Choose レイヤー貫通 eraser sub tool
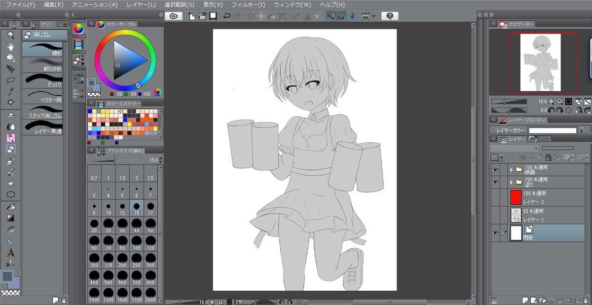 (x=43, y=127)
